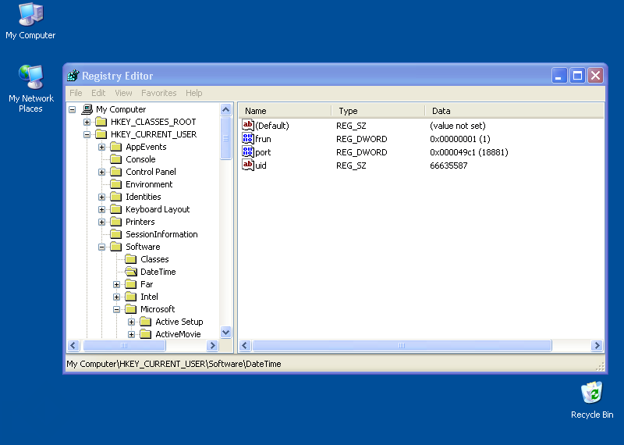Screen dimensions: 624x445
Task: Click the Far folder icon
Action: [131, 284]
